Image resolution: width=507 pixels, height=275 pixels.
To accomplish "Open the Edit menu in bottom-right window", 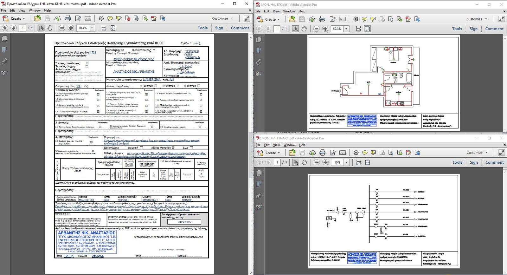I will (267, 145).
